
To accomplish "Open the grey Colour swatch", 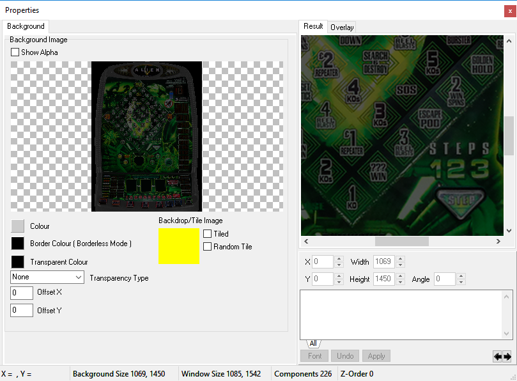I will tap(17, 226).
